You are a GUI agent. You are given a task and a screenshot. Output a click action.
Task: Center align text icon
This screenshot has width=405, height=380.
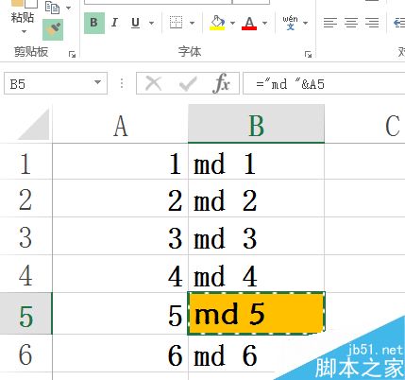click(351, 23)
